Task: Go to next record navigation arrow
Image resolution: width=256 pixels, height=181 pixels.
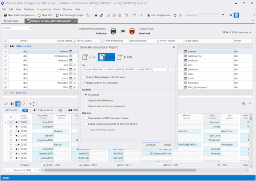Action: pos(36,170)
